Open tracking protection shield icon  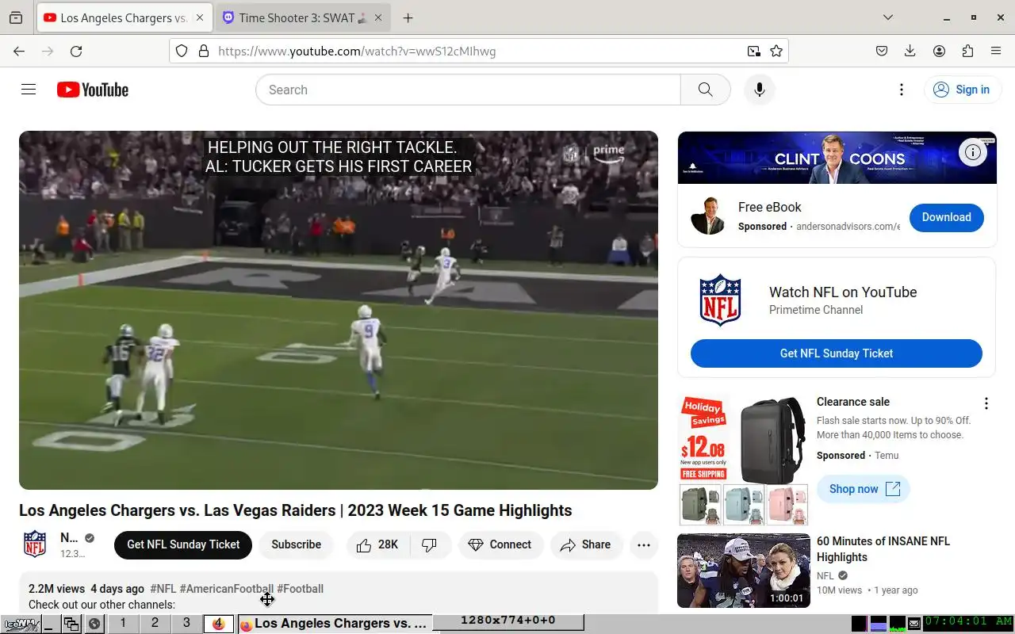tap(182, 51)
